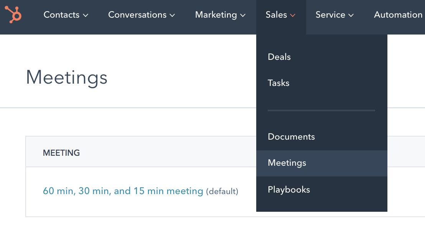
Task: Open the Marketing dropdown chevron
Action: pos(243,15)
